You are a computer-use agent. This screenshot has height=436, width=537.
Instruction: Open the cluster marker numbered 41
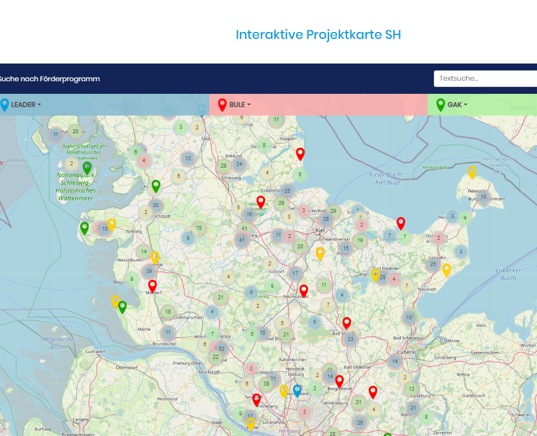click(x=242, y=240)
